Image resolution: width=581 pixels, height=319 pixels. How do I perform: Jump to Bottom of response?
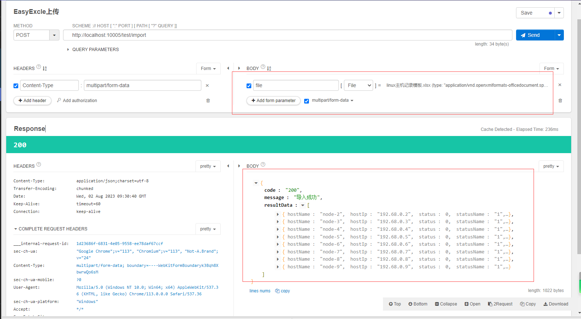[x=418, y=304]
